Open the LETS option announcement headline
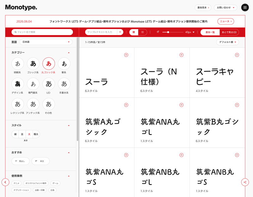Viewport: 253px width, 197px height. coord(128,21)
